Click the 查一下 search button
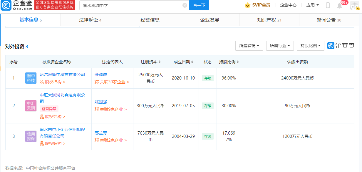The image size is (362, 172). (x=199, y=5)
